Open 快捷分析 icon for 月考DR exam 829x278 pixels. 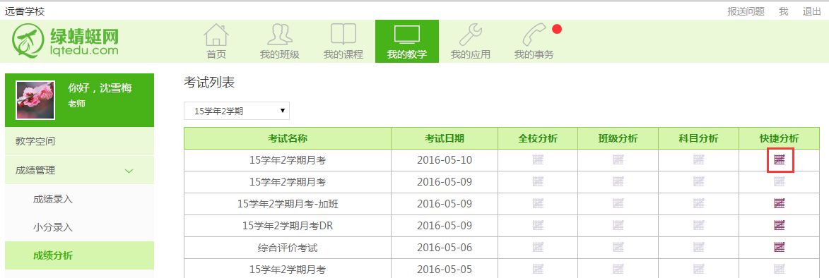point(780,225)
